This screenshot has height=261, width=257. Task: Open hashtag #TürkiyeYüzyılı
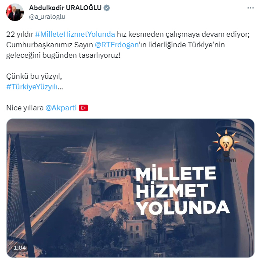(x=32, y=87)
